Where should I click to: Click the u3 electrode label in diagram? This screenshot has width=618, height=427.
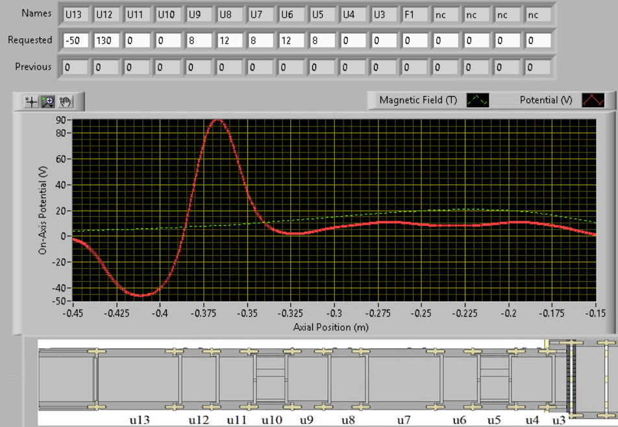(559, 420)
